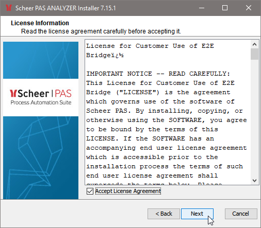Click the IMPORTANT NOTICE line in license
Viewport: 261px width, 228px height.
click(158, 74)
